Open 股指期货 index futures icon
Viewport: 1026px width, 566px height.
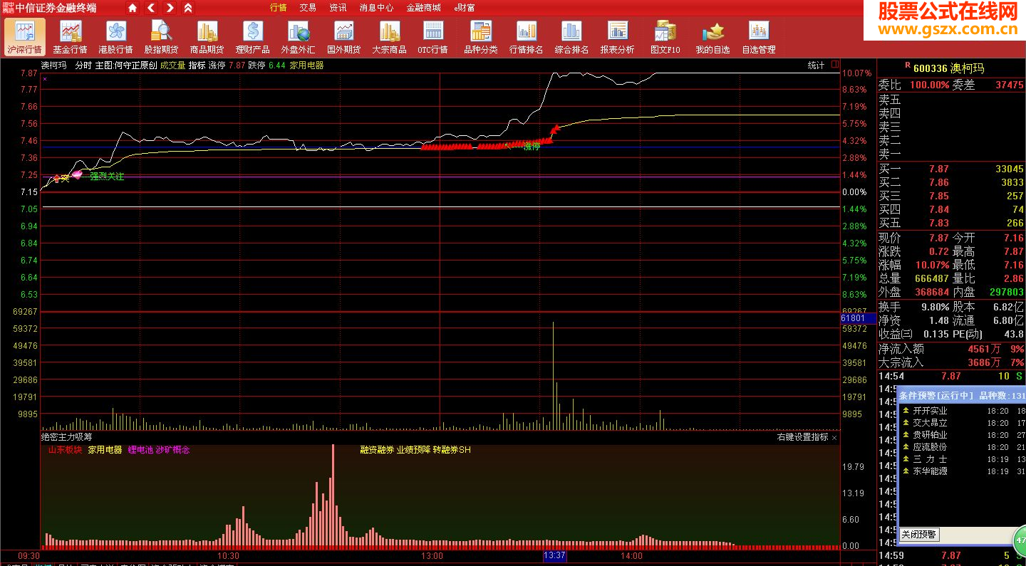pos(161,37)
